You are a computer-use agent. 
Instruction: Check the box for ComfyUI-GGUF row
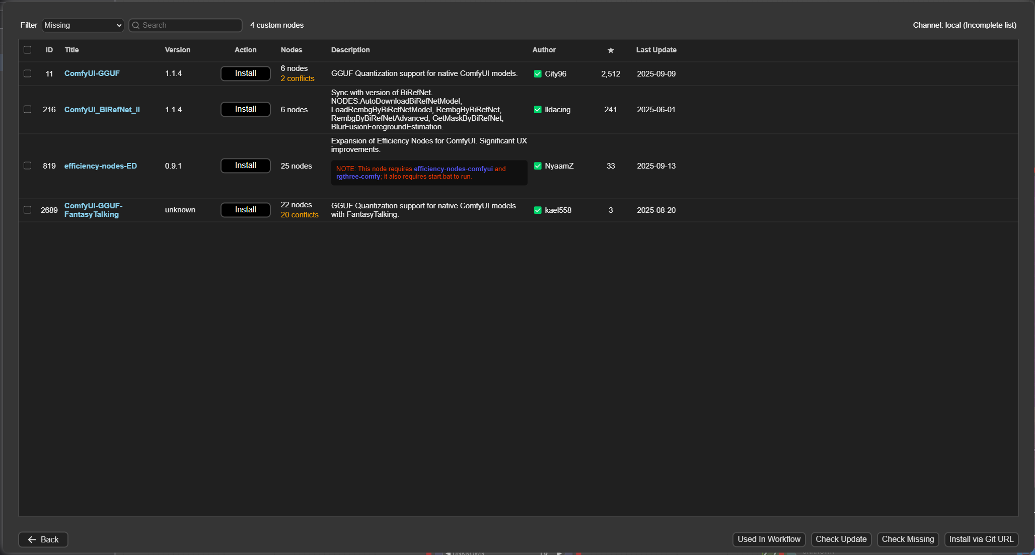[28, 73]
